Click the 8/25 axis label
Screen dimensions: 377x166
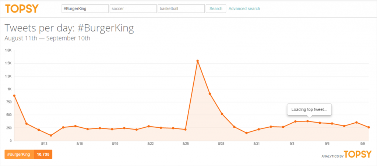pos(186,144)
